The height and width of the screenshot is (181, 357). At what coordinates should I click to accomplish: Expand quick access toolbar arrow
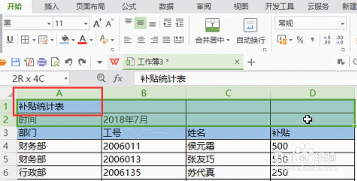[99, 62]
